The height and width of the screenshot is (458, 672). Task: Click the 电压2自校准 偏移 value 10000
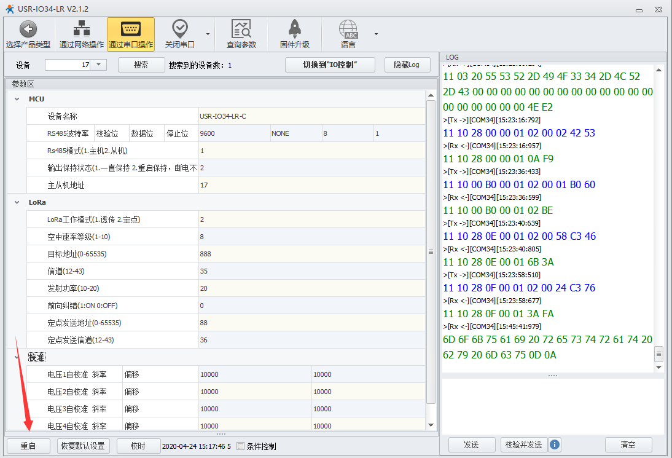369,392
